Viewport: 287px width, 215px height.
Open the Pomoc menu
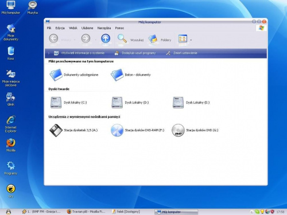(x=119, y=28)
